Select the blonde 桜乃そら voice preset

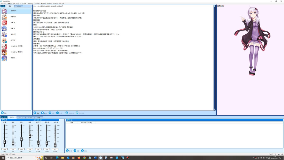pyautogui.click(x=16, y=40)
